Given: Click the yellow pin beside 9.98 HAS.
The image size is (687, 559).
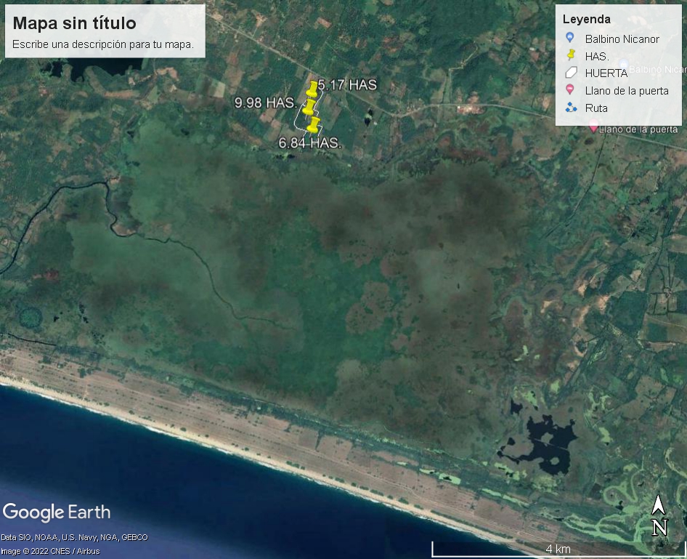Looking at the screenshot, I should [x=309, y=108].
